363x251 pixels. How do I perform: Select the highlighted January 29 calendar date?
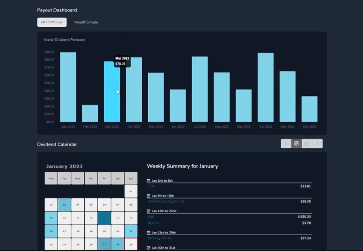tap(131, 244)
